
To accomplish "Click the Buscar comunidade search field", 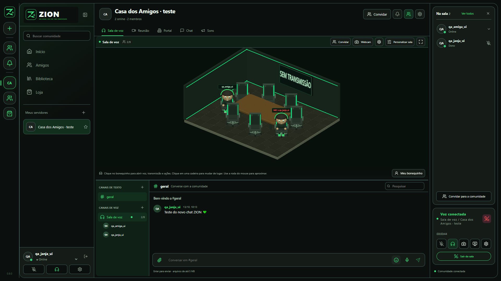I will [57, 36].
